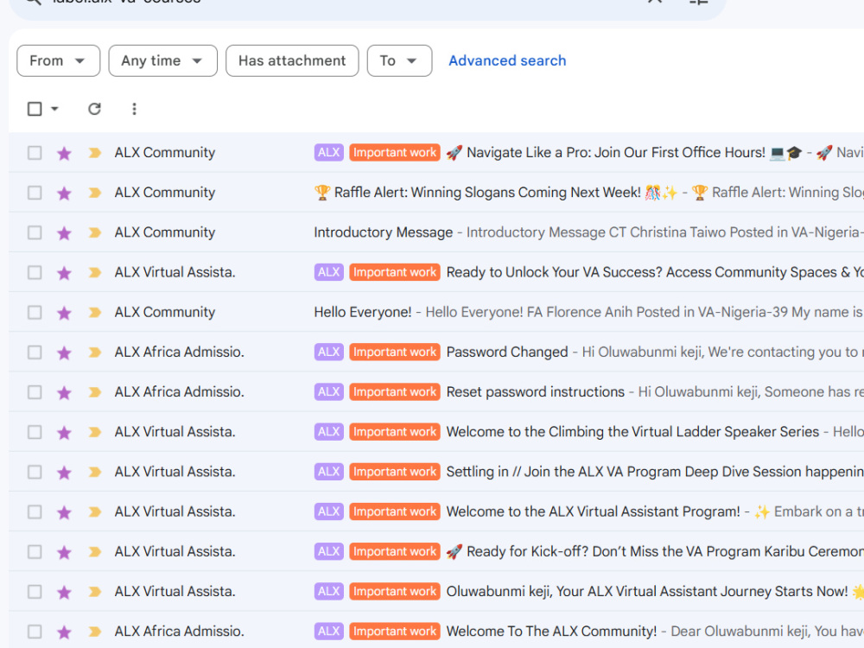864x648 pixels.
Task: Unstar the Ready to Unlock VA Success email
Action: tap(64, 272)
